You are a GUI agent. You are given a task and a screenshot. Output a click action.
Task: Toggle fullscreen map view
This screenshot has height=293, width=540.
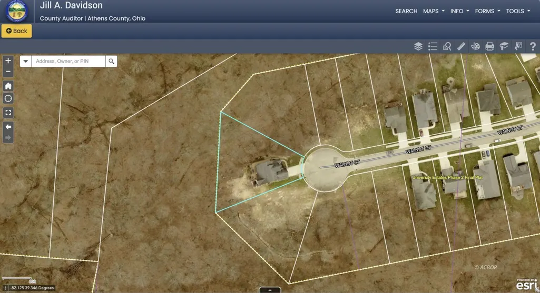(x=8, y=113)
